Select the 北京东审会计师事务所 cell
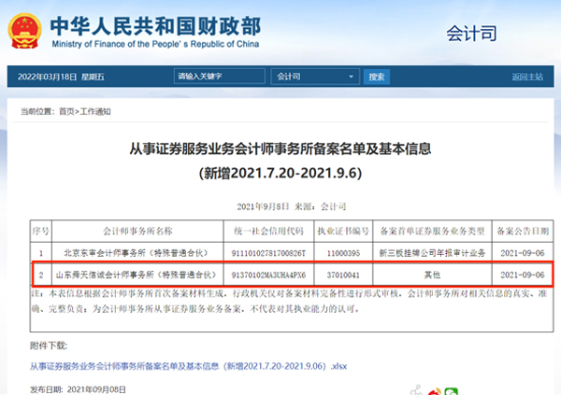Image resolution: width=561 pixels, height=395 pixels. coord(137,253)
